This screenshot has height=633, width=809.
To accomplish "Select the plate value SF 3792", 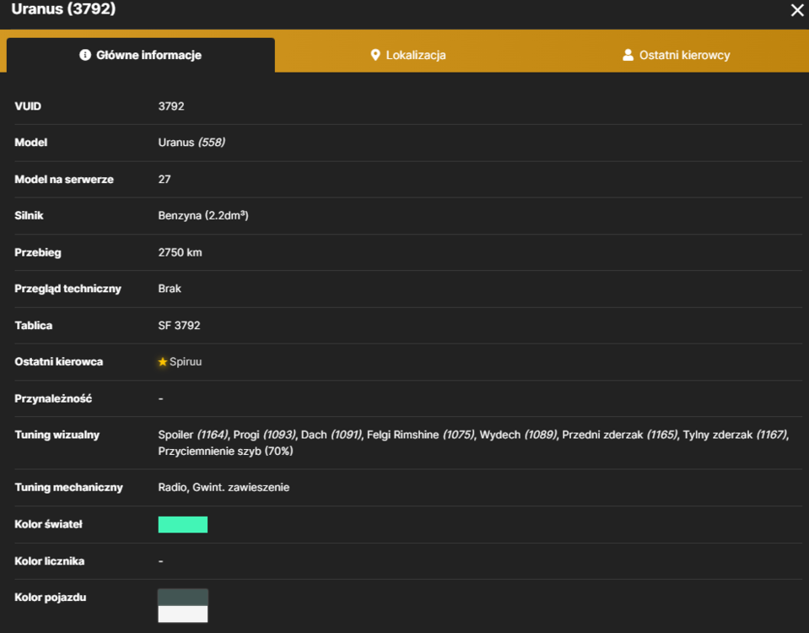I will [x=179, y=326].
